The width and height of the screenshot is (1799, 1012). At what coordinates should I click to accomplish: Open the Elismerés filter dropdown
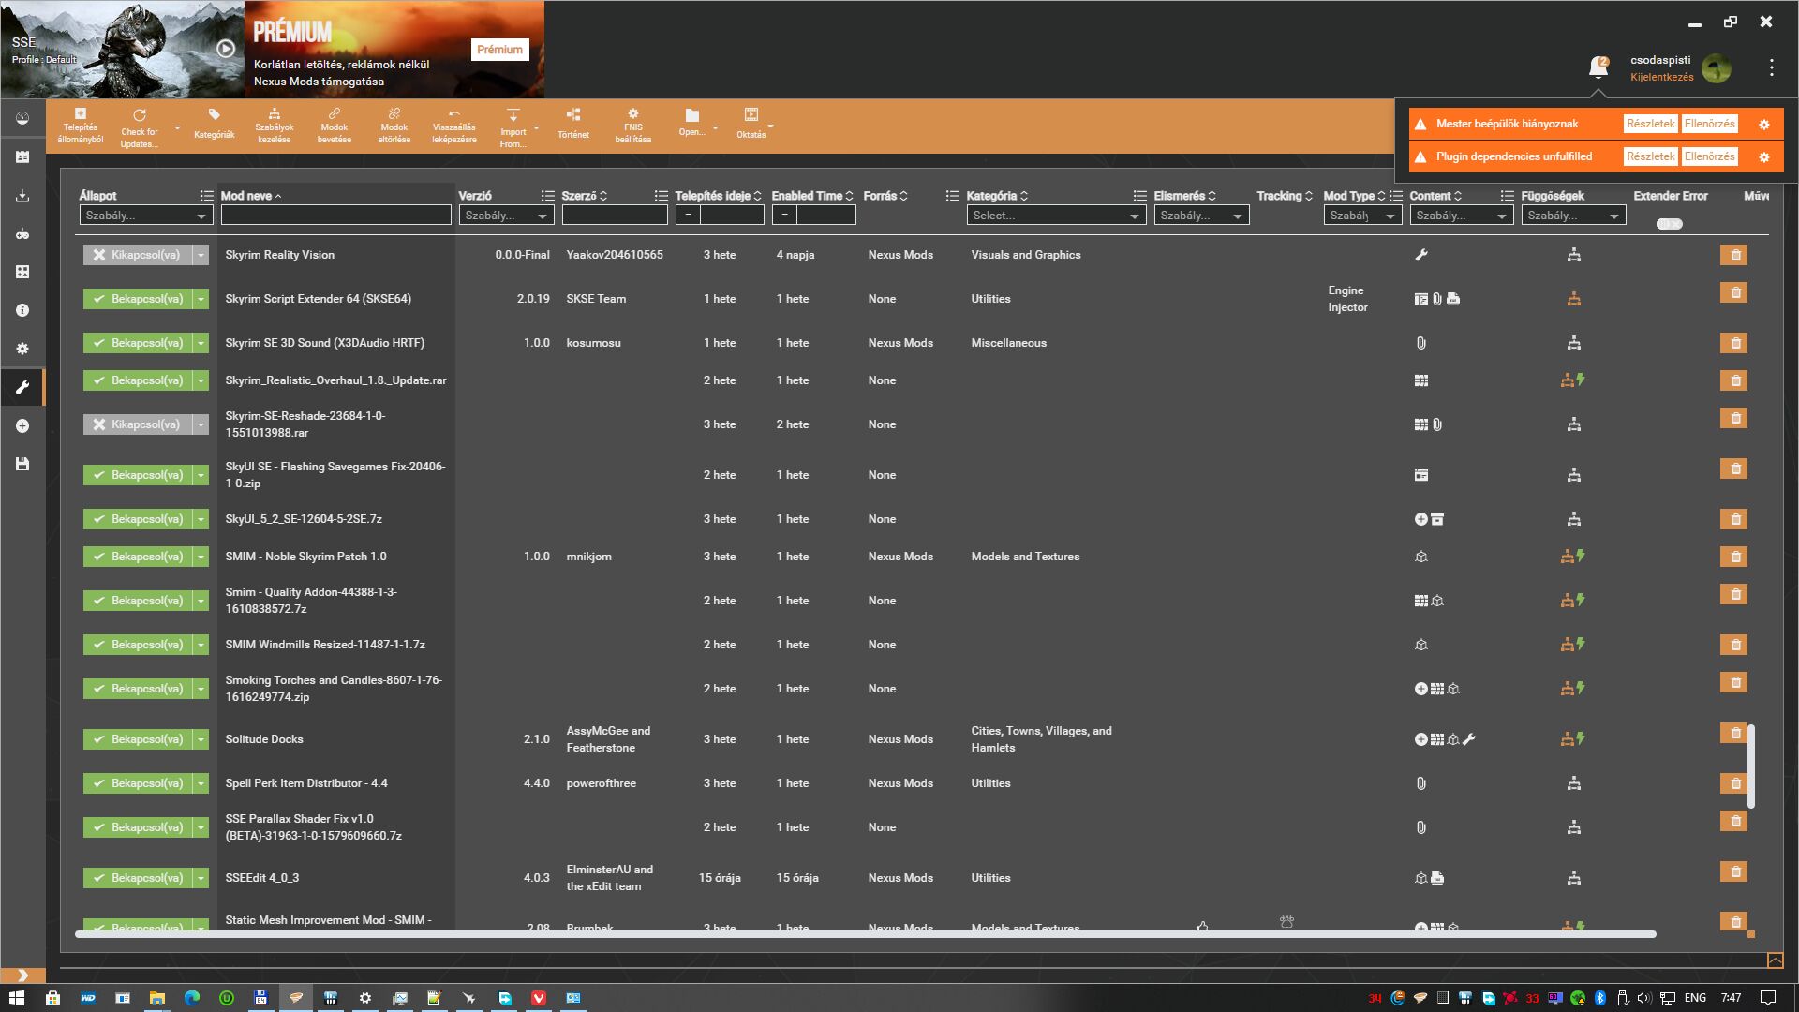pyautogui.click(x=1201, y=216)
